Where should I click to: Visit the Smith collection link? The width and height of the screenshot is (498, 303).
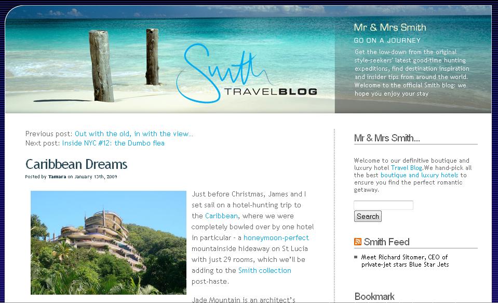264,271
